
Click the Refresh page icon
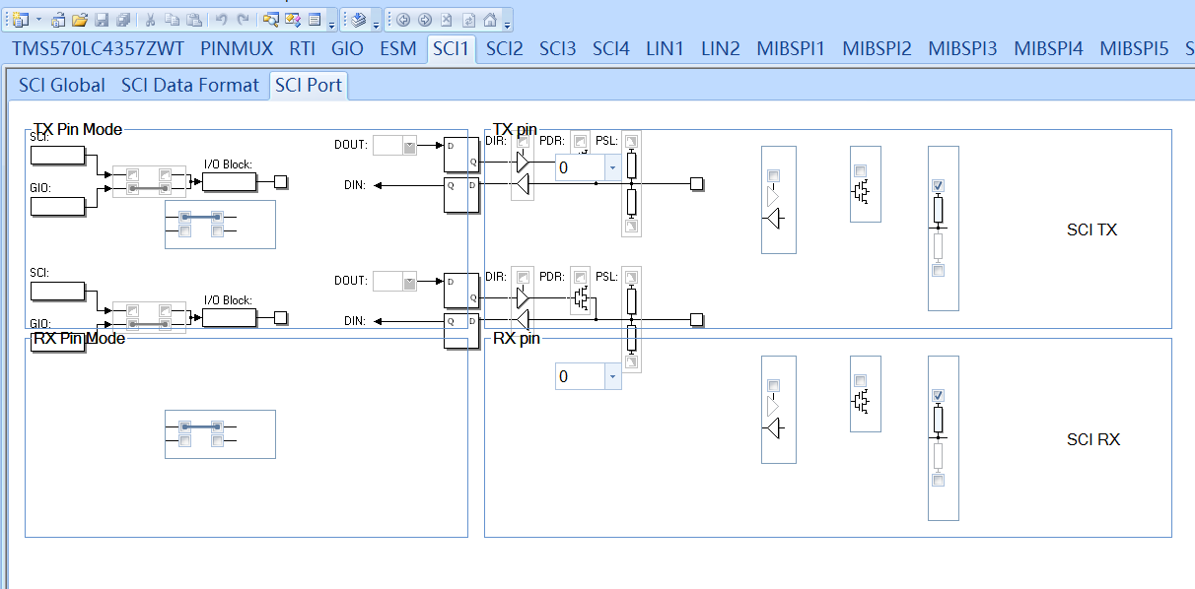(x=468, y=19)
